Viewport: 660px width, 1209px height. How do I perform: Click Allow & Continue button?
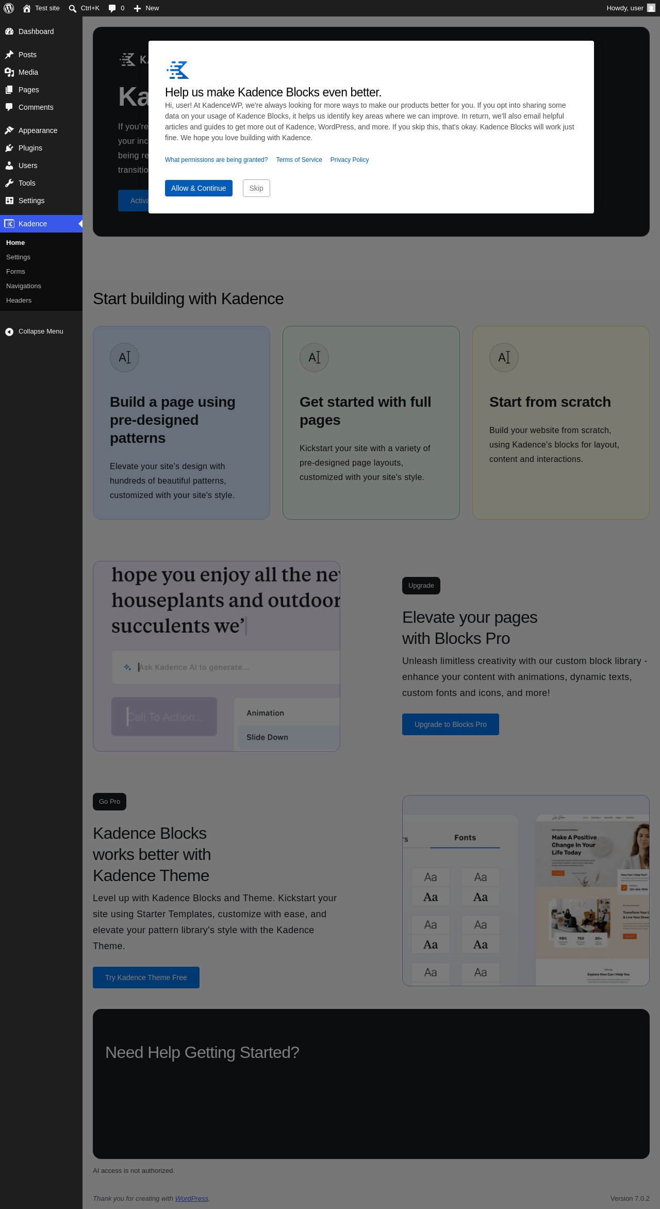pyautogui.click(x=199, y=188)
